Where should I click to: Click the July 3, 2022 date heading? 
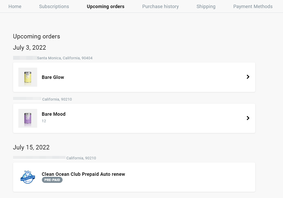tap(29, 48)
